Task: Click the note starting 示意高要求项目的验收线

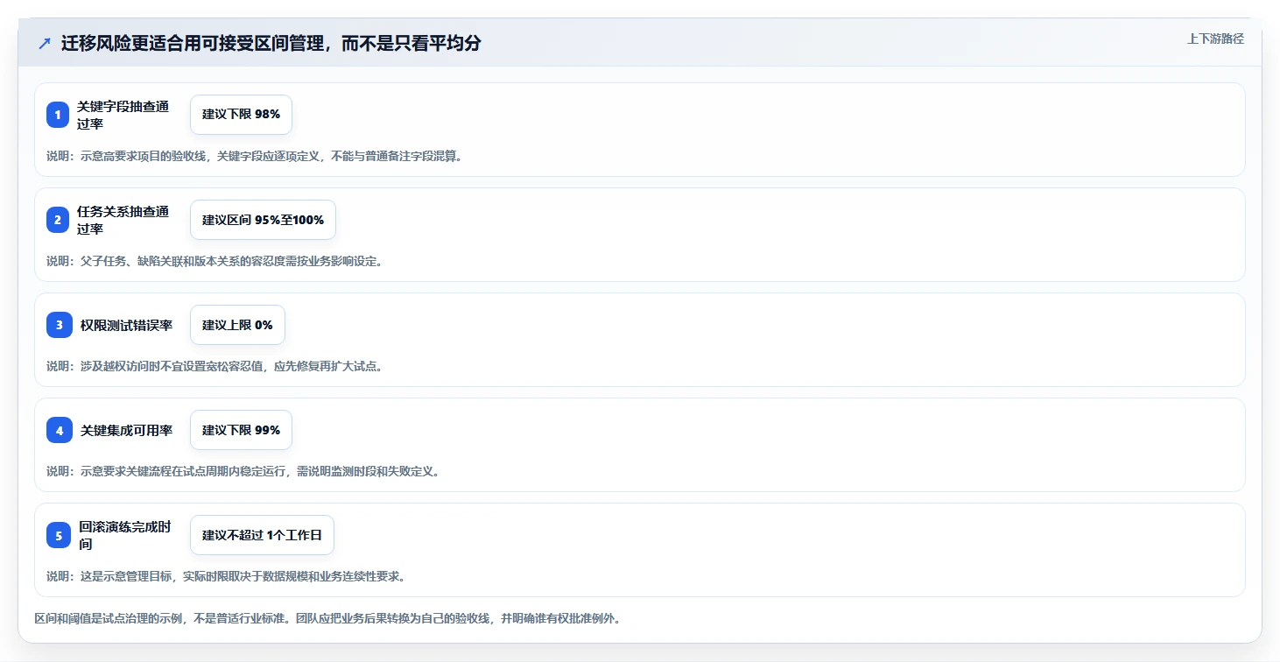Action: click(x=254, y=156)
